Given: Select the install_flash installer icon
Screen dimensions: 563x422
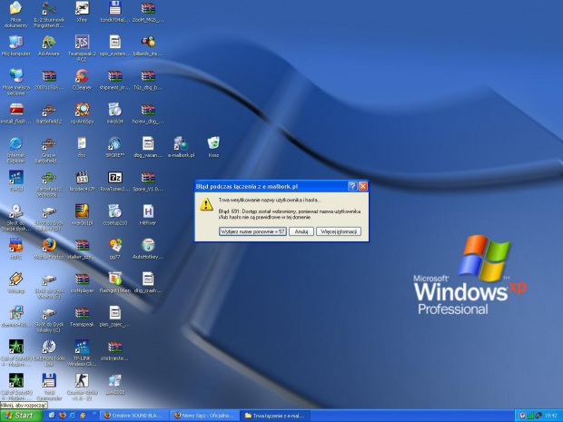Looking at the screenshot, I should pos(15,113).
